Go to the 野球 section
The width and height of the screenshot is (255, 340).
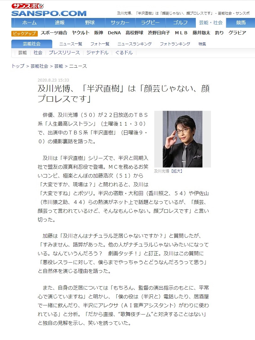(x=90, y=23)
